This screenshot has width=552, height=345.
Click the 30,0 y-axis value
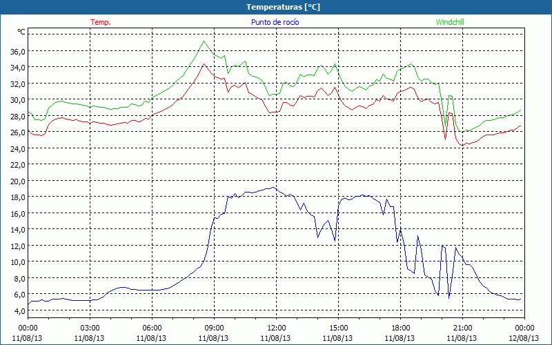click(18, 100)
